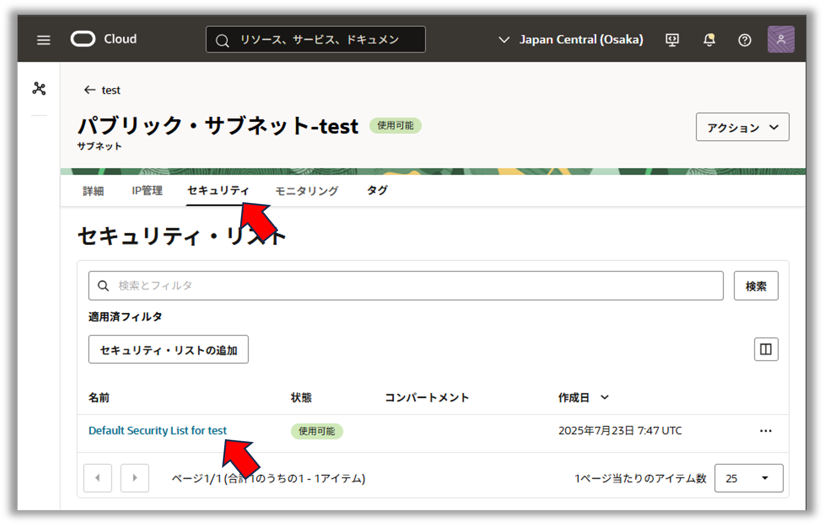824x525 pixels.
Task: Expand the アクション dropdown
Action: pos(742,127)
